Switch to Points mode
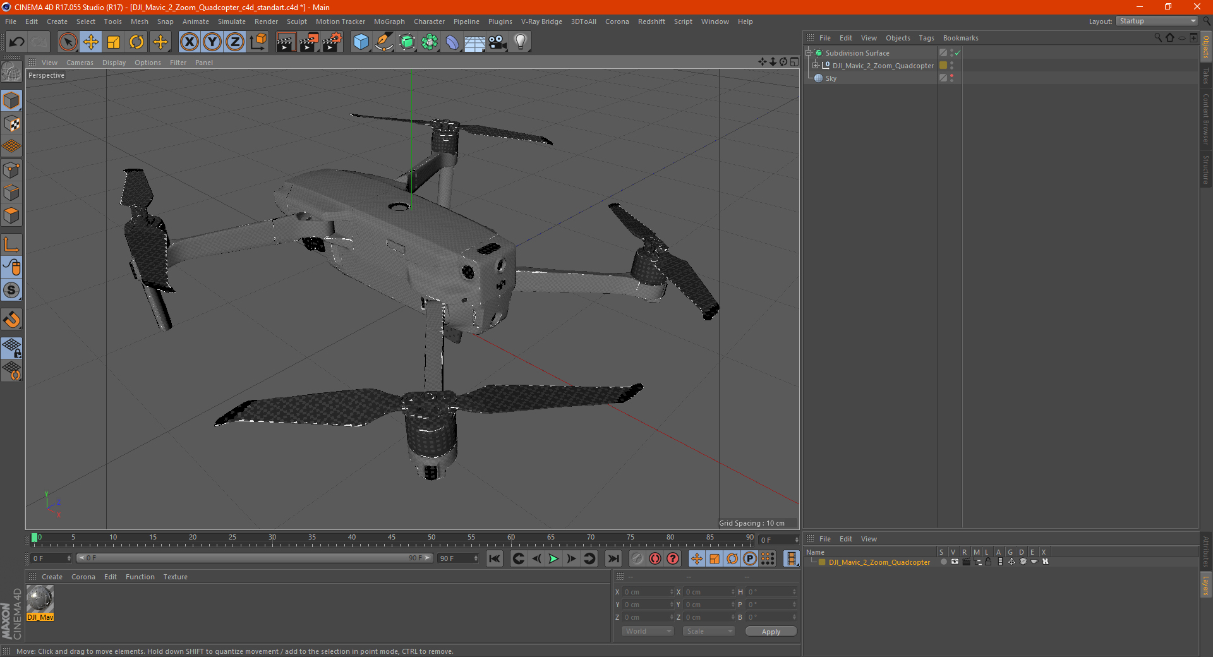 (x=11, y=170)
